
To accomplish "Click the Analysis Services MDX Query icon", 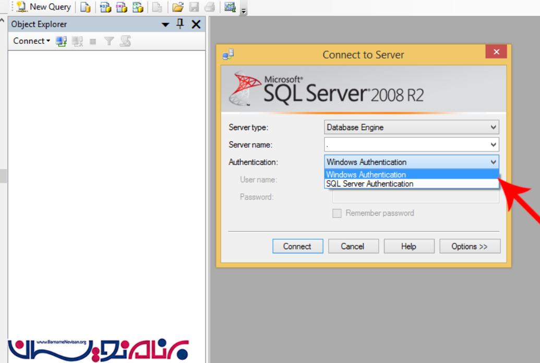I will point(105,7).
